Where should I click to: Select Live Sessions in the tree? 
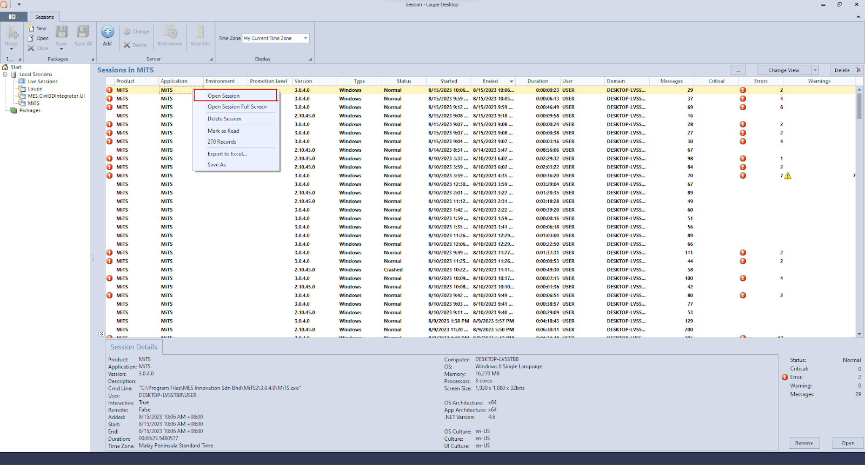pos(43,82)
